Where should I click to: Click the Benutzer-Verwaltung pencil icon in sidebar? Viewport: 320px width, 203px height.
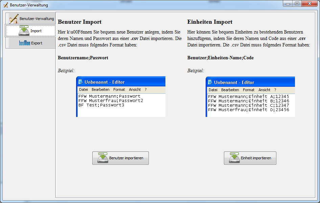pyautogui.click(x=13, y=19)
